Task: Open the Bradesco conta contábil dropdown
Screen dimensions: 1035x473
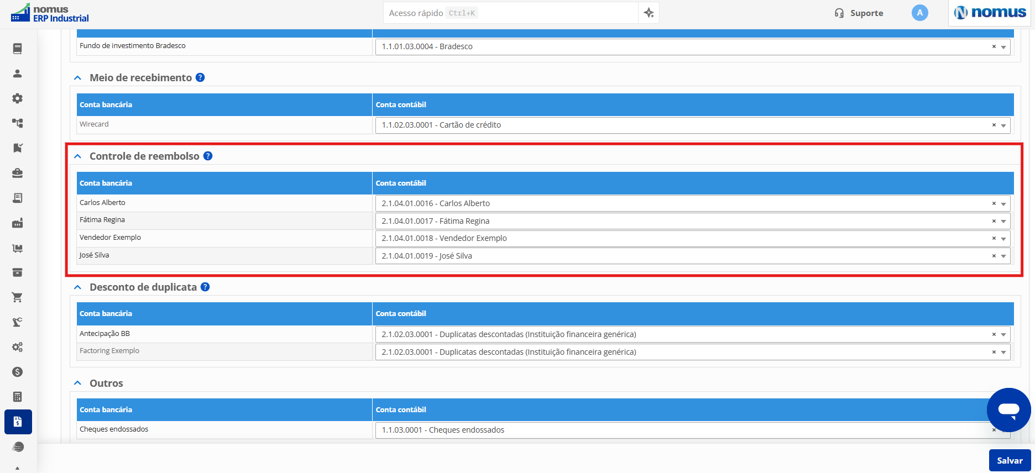Action: [x=1003, y=47]
